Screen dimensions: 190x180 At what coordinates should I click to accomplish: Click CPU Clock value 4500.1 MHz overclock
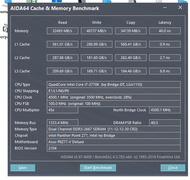[114, 97]
